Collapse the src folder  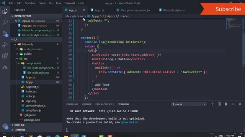tap(17, 59)
